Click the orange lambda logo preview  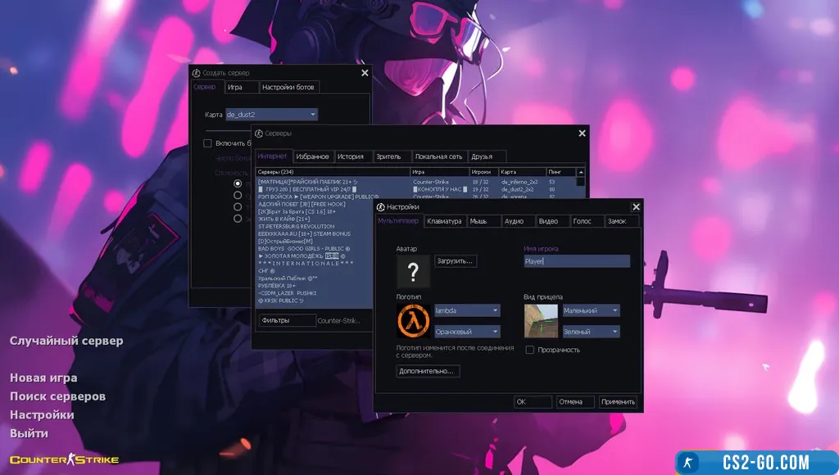[413, 320]
